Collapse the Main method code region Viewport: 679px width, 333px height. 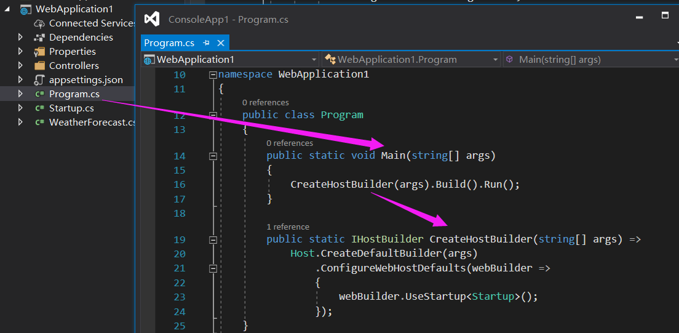pos(213,156)
